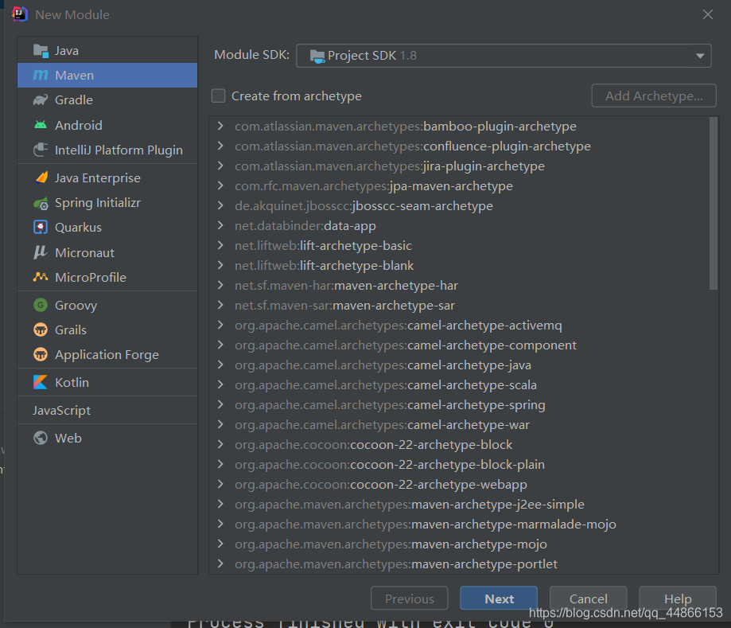731x628 pixels.
Task: Close the New Module dialog
Action: click(707, 14)
